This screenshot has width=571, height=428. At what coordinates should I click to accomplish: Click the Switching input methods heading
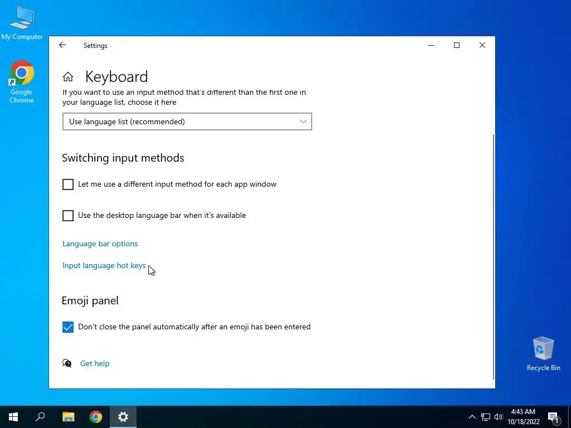pos(123,158)
